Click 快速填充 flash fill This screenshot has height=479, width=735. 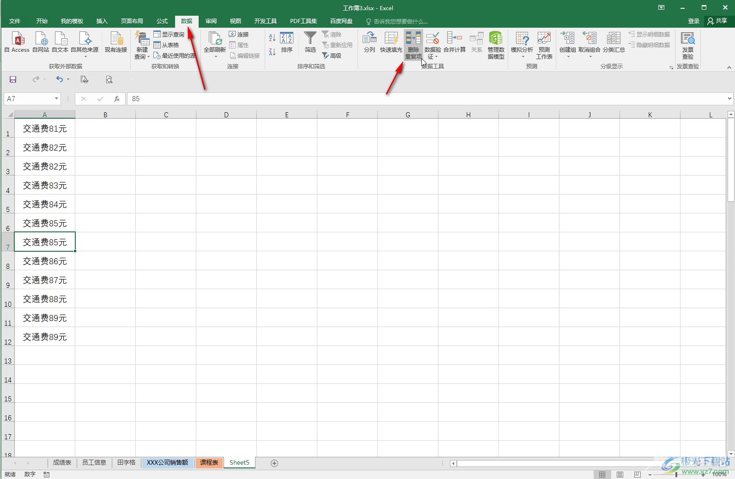[391, 42]
